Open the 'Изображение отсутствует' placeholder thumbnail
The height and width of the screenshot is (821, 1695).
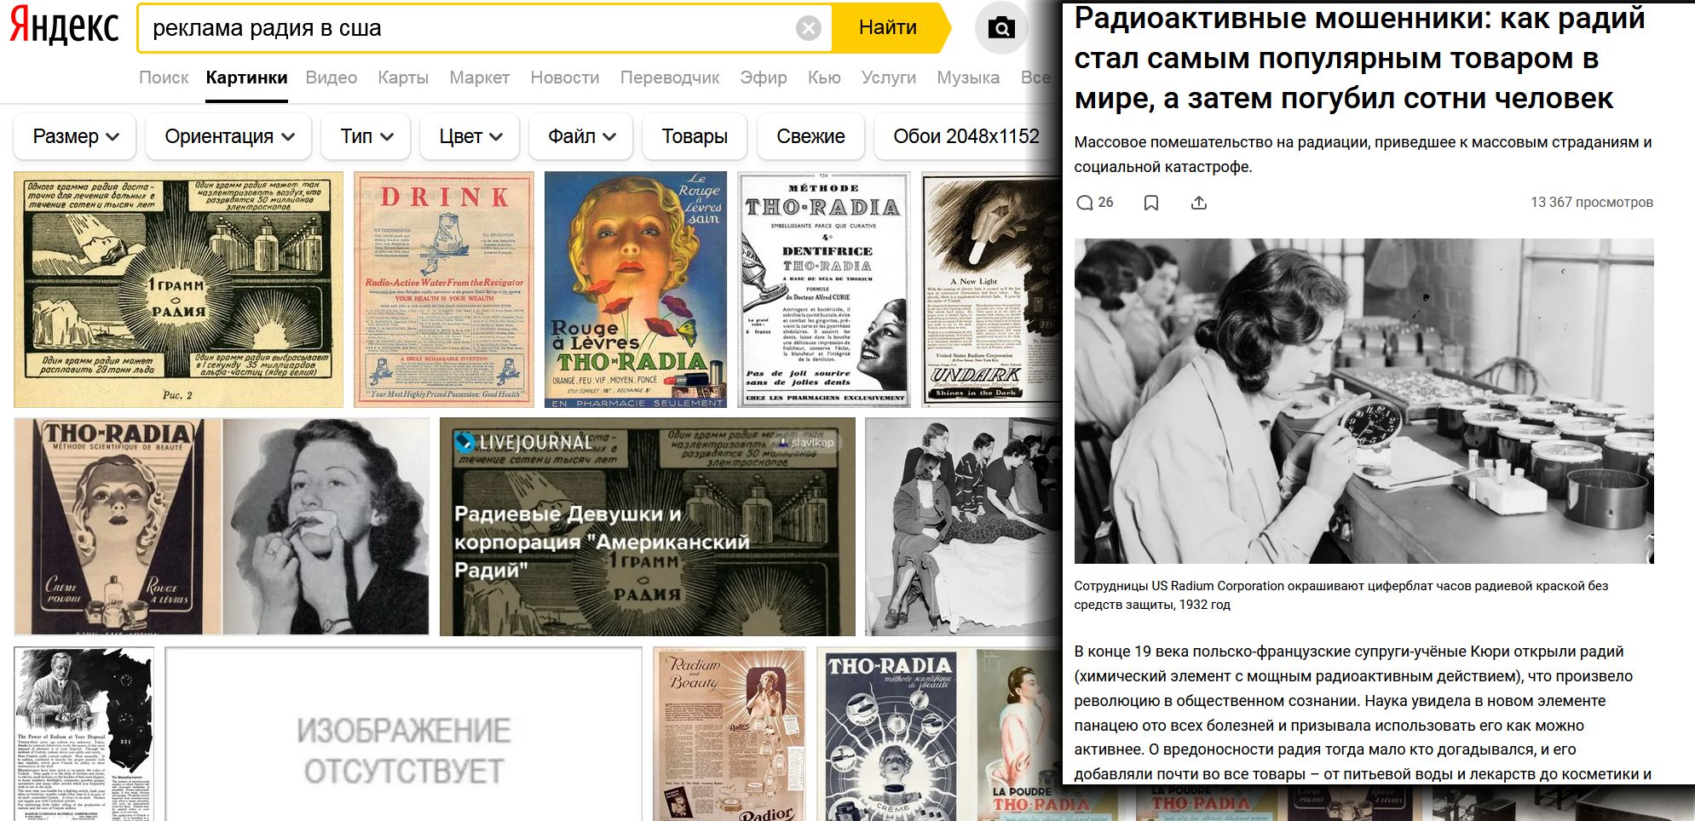point(404,734)
